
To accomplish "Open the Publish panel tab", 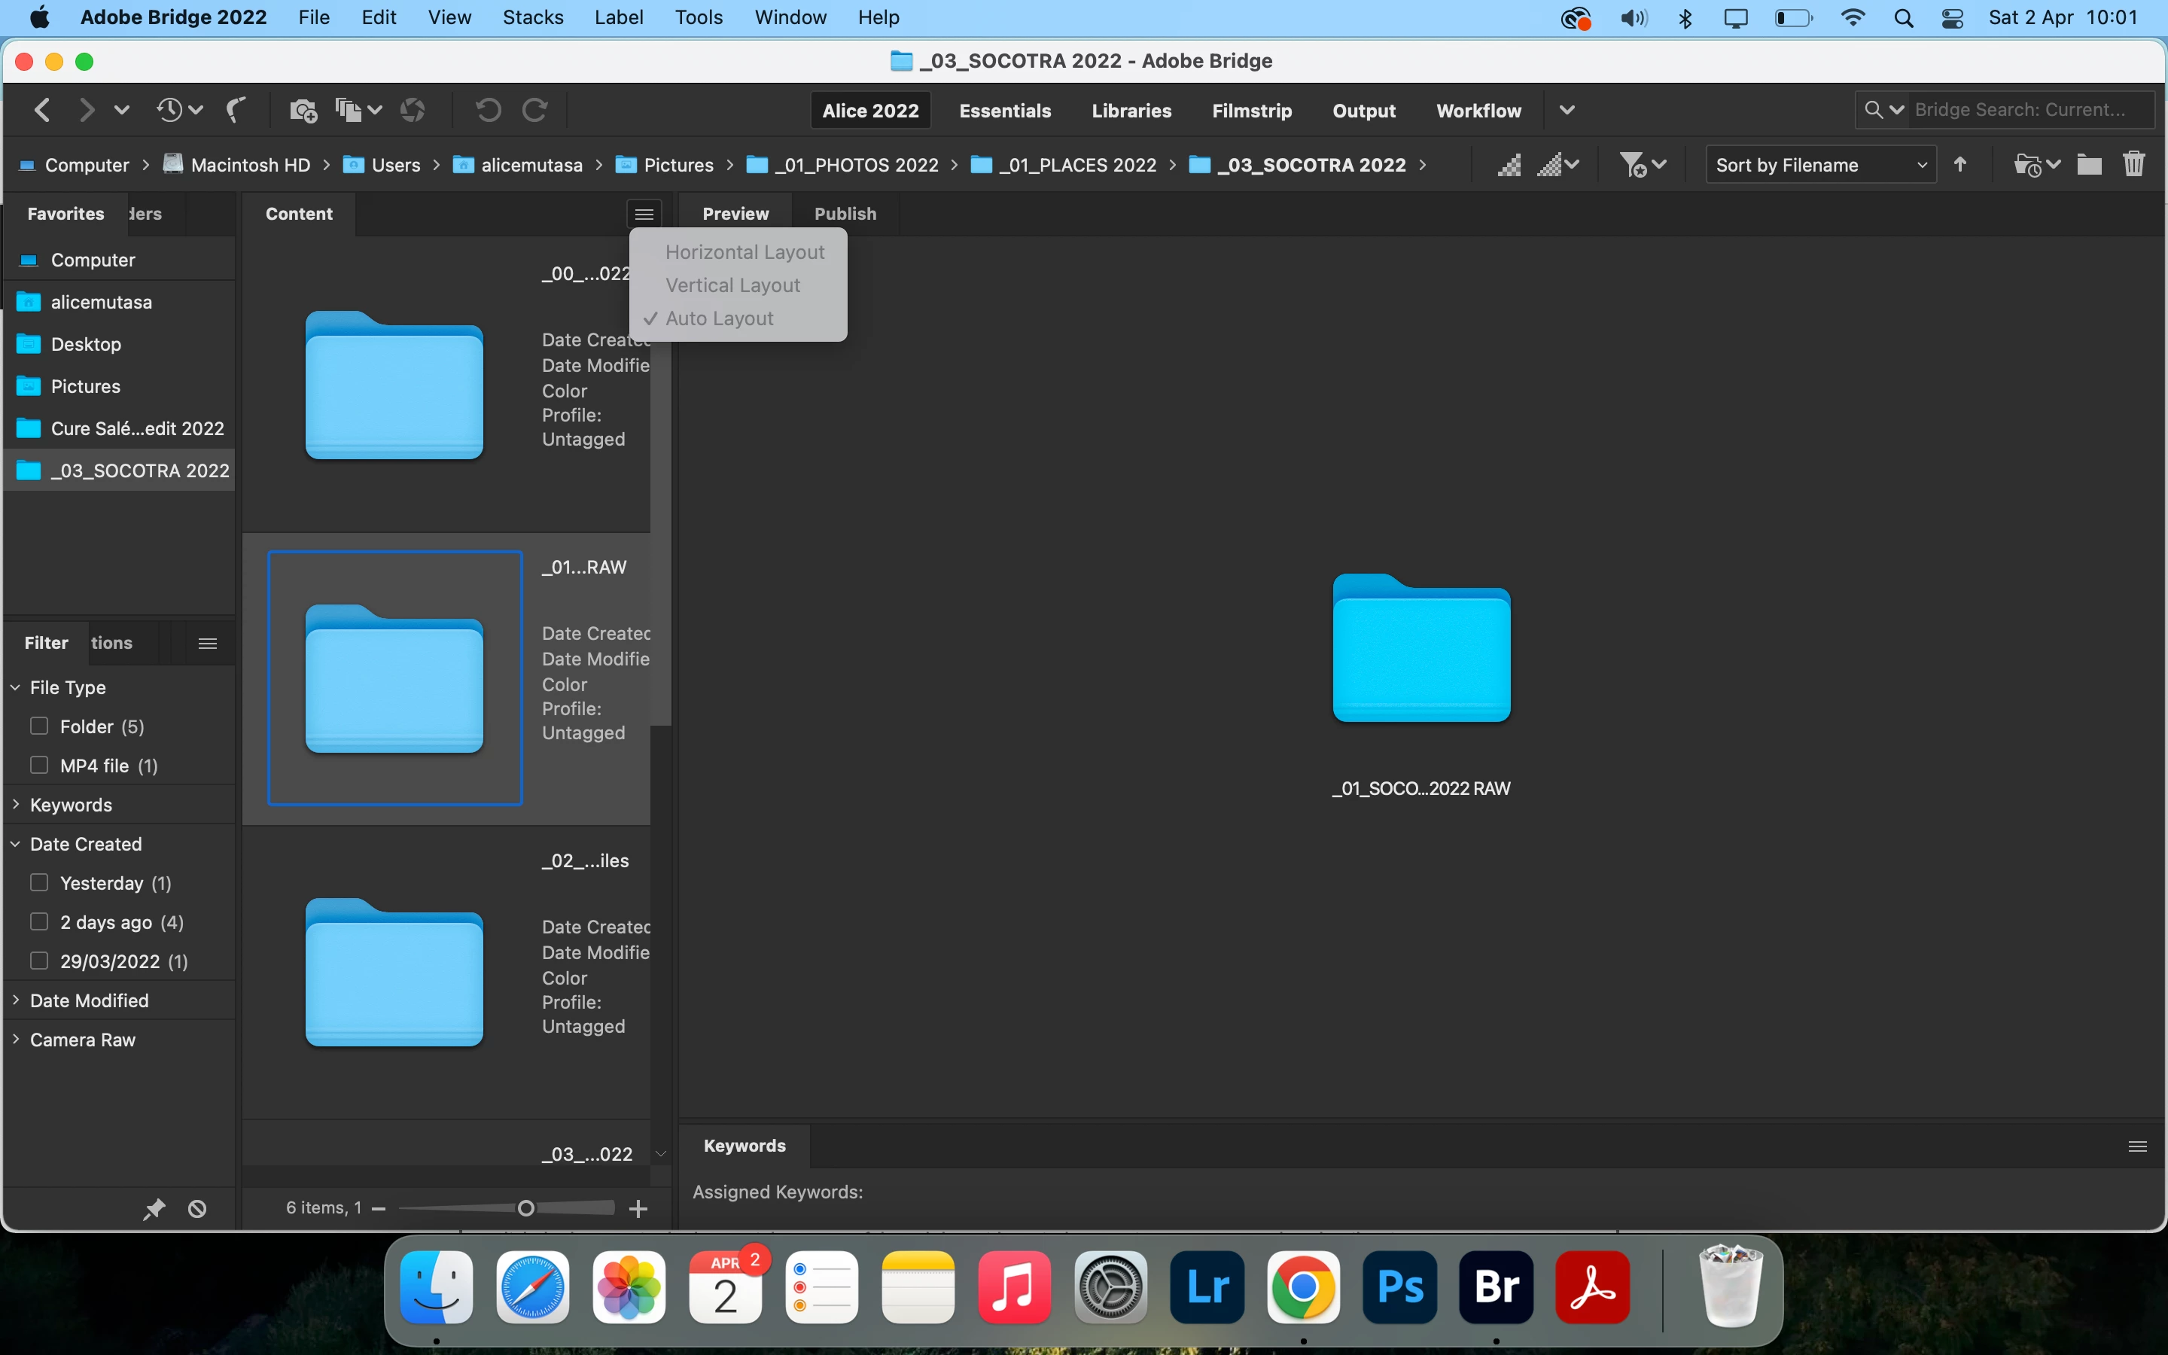I will tap(844, 213).
